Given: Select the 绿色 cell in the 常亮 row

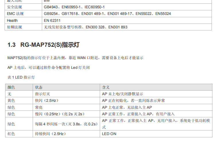Looking at the screenshot, I should 19,107.
